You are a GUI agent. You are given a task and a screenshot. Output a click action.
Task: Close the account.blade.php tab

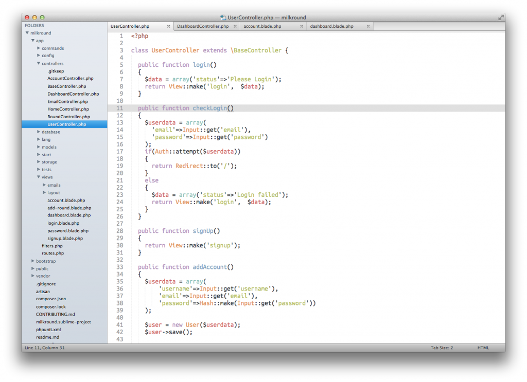pos(302,26)
